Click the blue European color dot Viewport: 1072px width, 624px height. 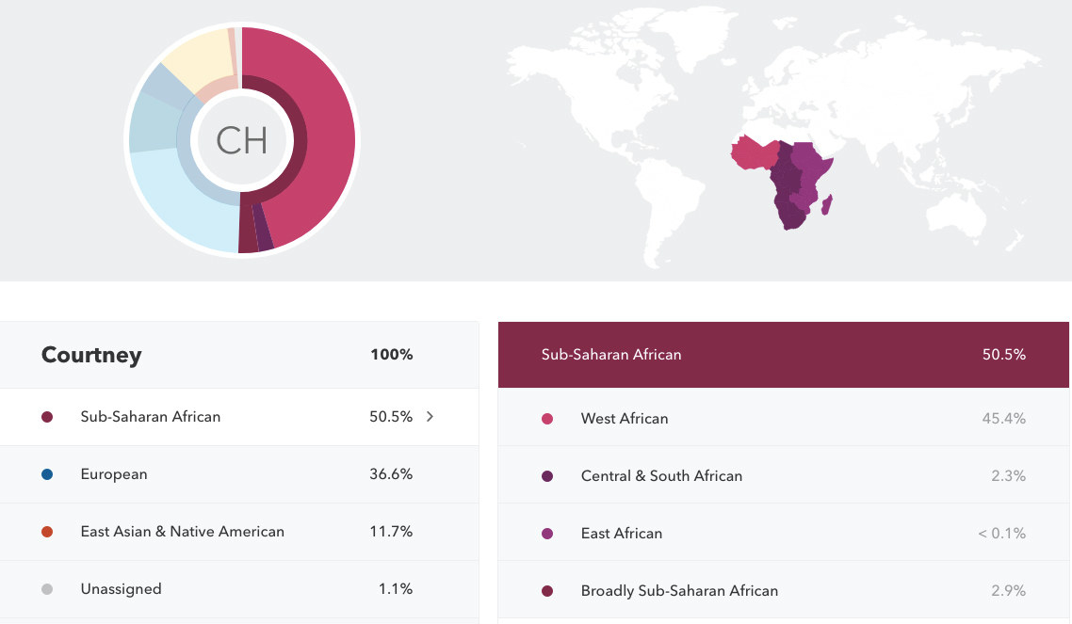pos(47,474)
